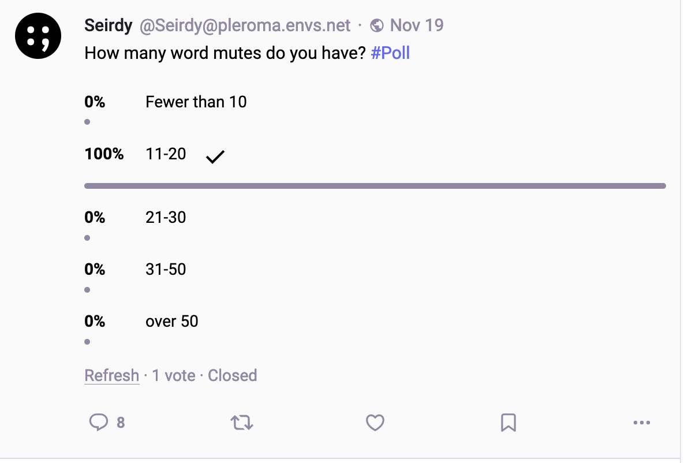Select the "21-30" poll option
Image resolution: width=688 pixels, height=463 pixels.
(x=166, y=218)
